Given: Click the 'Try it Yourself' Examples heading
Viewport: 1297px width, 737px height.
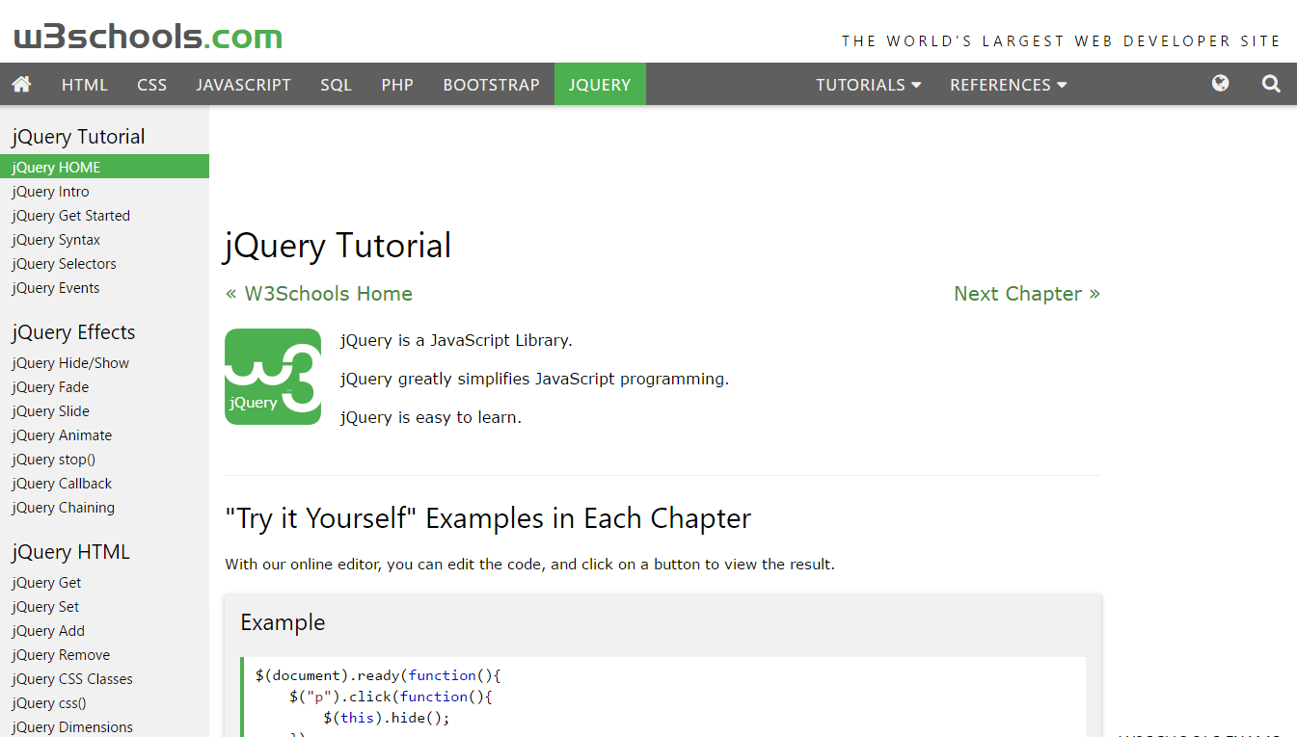Looking at the screenshot, I should [x=488, y=518].
